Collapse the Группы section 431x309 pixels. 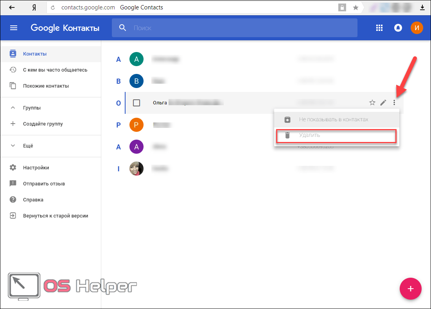tap(13, 108)
